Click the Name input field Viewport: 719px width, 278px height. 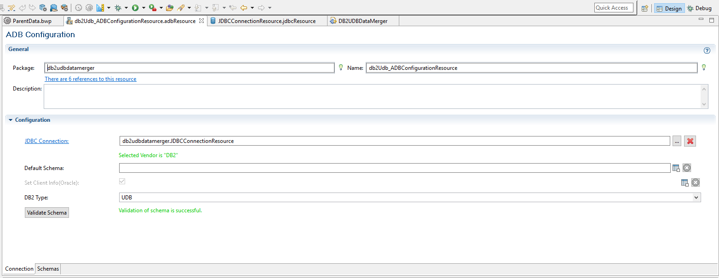coord(532,68)
